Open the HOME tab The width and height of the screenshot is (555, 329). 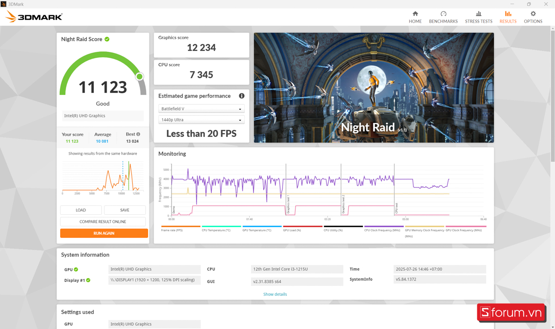[415, 17]
